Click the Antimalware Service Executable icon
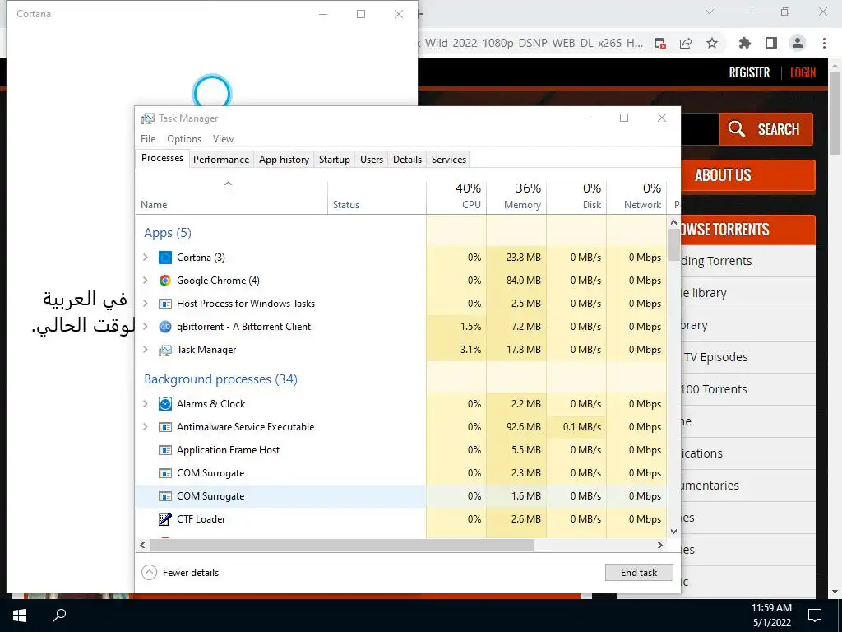 click(x=164, y=427)
